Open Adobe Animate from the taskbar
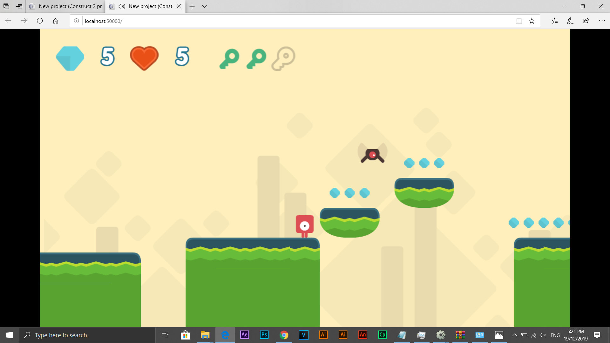610x343 pixels. [x=363, y=335]
